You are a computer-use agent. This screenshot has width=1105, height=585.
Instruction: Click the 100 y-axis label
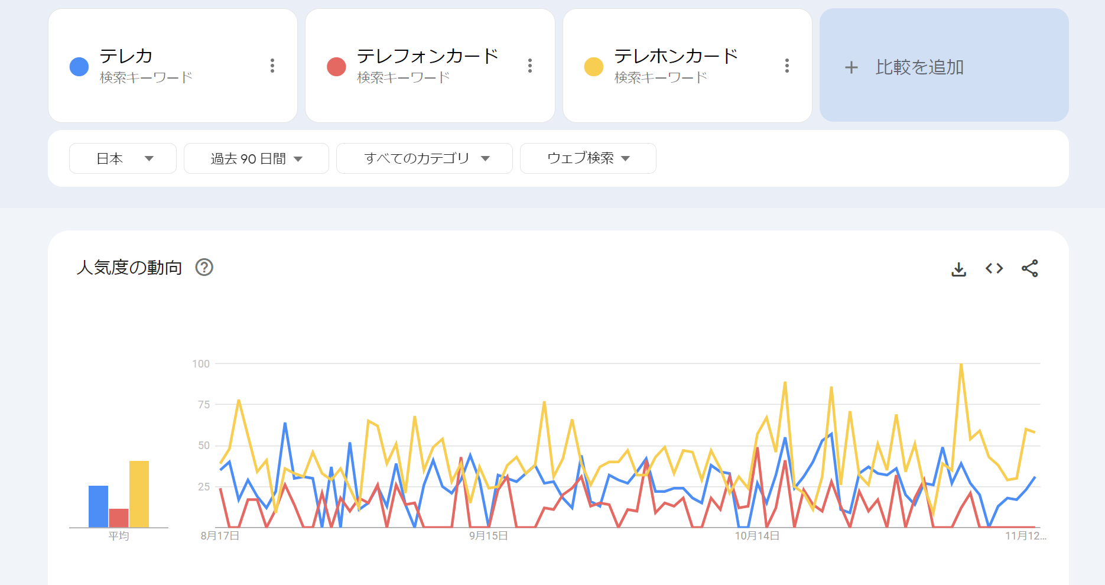[x=201, y=364]
